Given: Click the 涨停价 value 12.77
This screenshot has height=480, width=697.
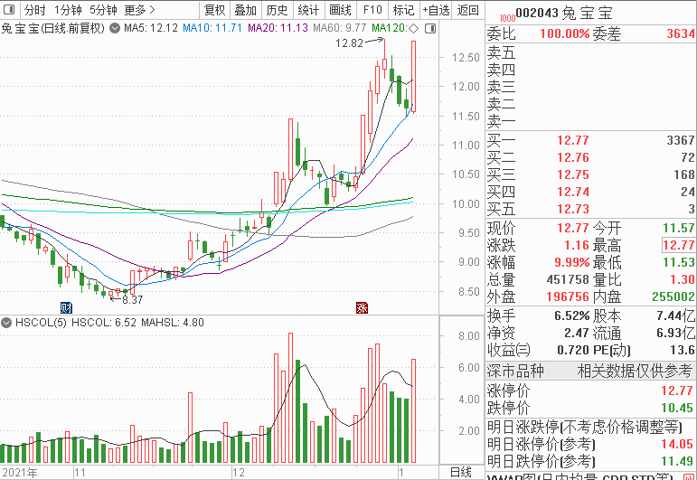Looking at the screenshot, I should tap(677, 391).
